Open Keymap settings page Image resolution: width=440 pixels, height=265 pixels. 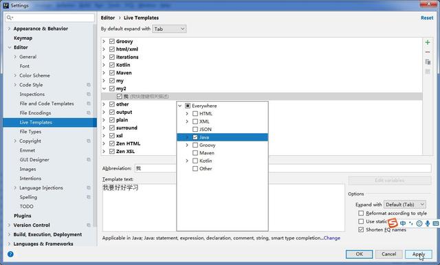[x=23, y=38]
